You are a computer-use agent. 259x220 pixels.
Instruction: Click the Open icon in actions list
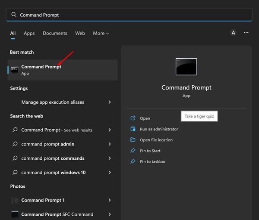(133, 118)
